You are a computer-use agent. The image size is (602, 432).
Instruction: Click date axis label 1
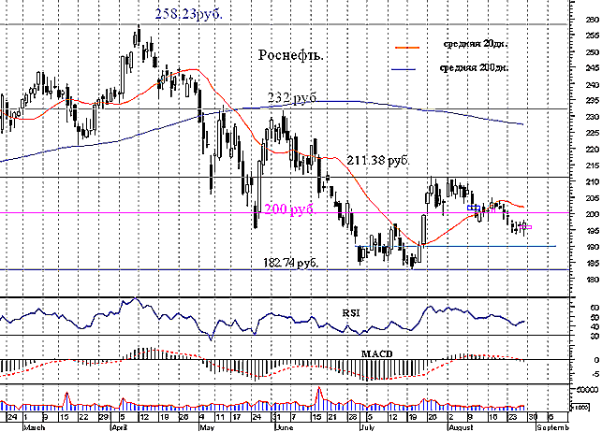point(25,417)
